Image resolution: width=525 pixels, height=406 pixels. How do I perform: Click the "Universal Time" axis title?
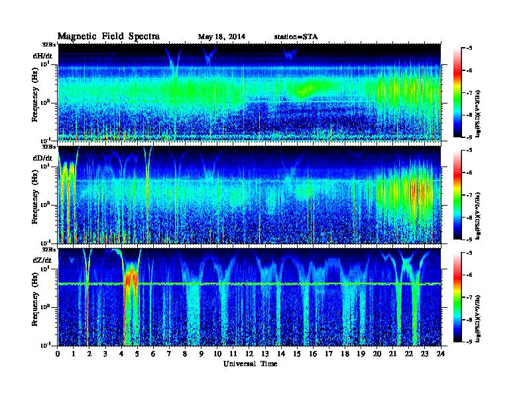(250, 364)
